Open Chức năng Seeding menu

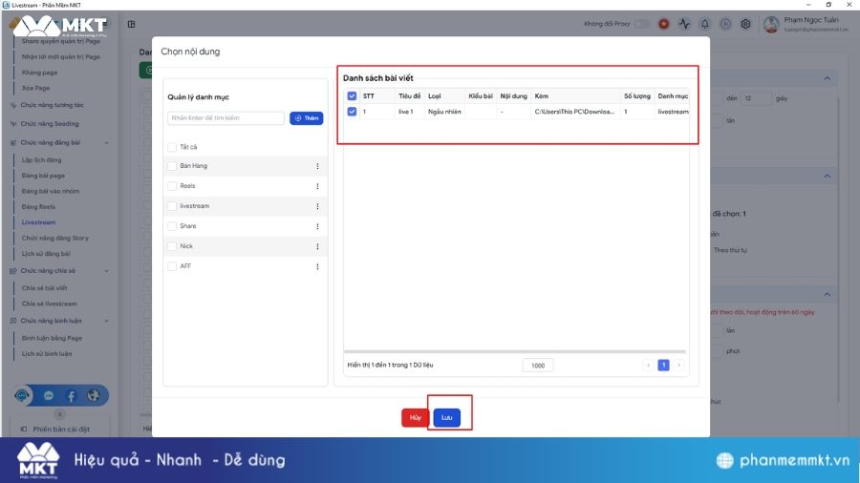click(x=50, y=124)
